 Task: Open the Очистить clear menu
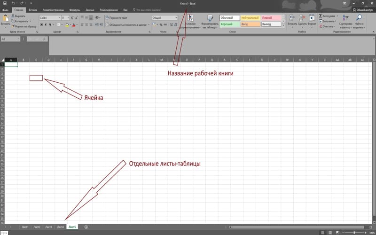click(327, 26)
